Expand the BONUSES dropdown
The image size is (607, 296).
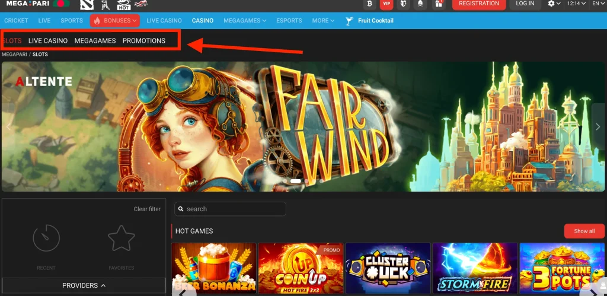115,21
